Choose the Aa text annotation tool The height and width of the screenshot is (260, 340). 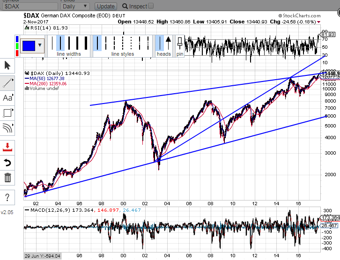coord(7,98)
